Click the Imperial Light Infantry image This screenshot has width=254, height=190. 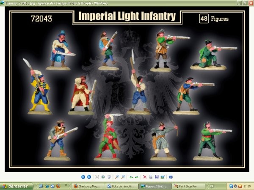tap(127, 89)
